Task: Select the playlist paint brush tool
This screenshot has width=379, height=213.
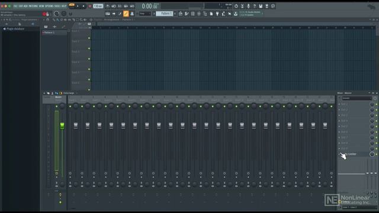Action: click(x=57, y=20)
